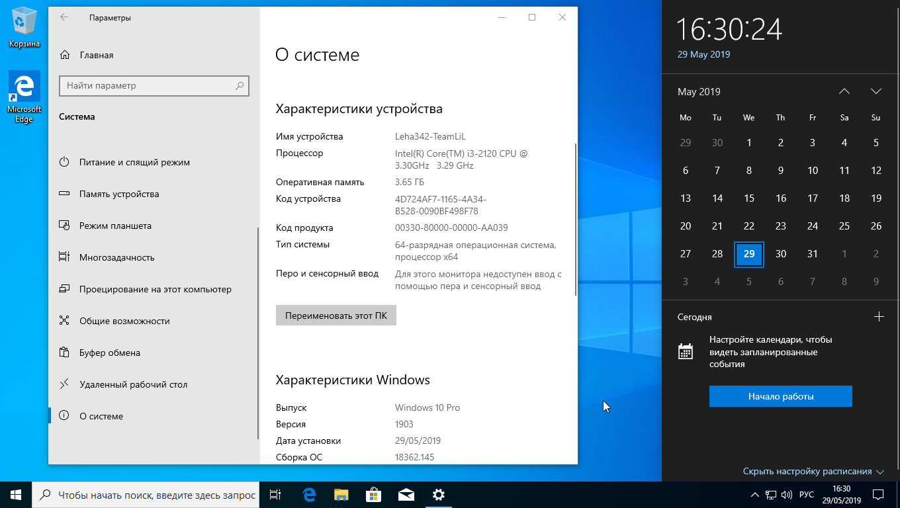Screen dimensions: 900x508
Task: Click the back arrow in the Параметры window
Action: [64, 18]
